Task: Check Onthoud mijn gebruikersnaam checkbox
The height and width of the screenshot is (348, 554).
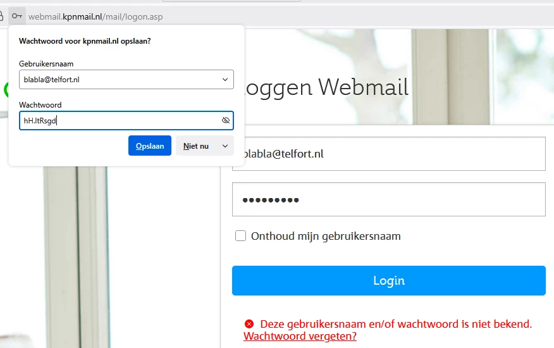Action: pos(240,235)
